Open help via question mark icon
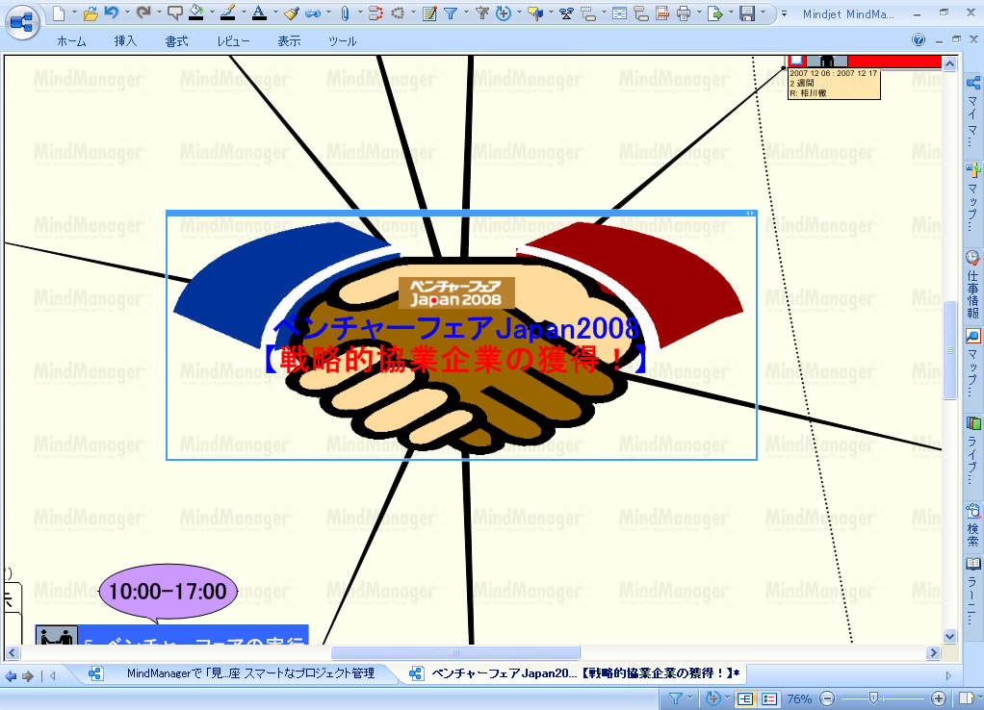 (919, 40)
